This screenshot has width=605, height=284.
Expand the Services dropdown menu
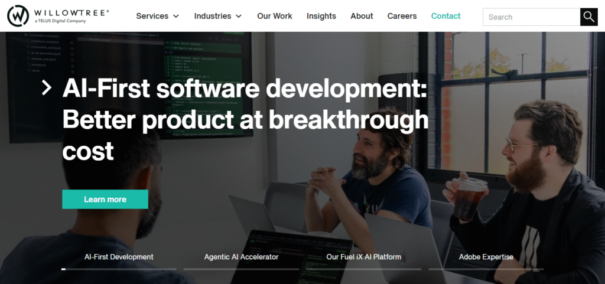pyautogui.click(x=157, y=16)
